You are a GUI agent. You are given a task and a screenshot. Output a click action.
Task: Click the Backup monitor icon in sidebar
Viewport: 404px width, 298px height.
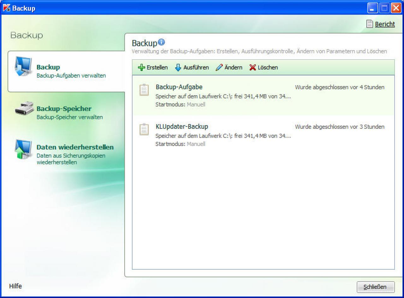tap(23, 67)
